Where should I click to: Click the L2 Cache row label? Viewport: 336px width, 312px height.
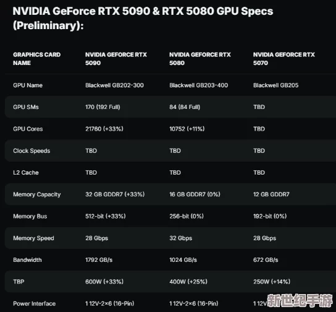point(26,173)
